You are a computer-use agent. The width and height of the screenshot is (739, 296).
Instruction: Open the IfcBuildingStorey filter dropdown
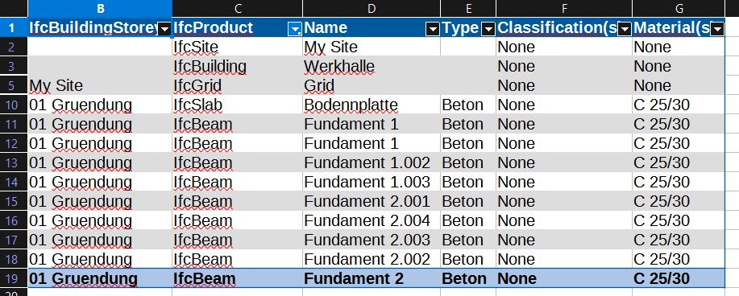[x=164, y=30]
